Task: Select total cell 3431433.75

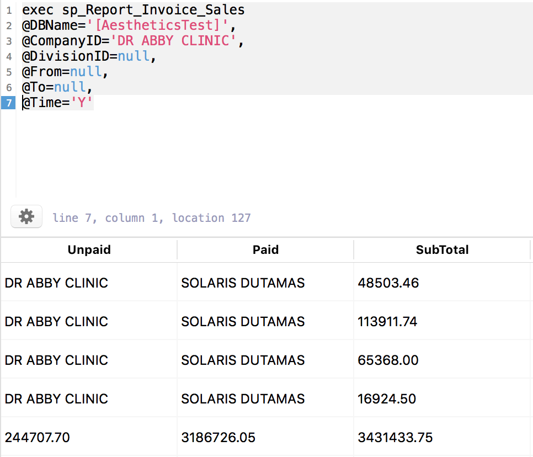Action: 442,437
